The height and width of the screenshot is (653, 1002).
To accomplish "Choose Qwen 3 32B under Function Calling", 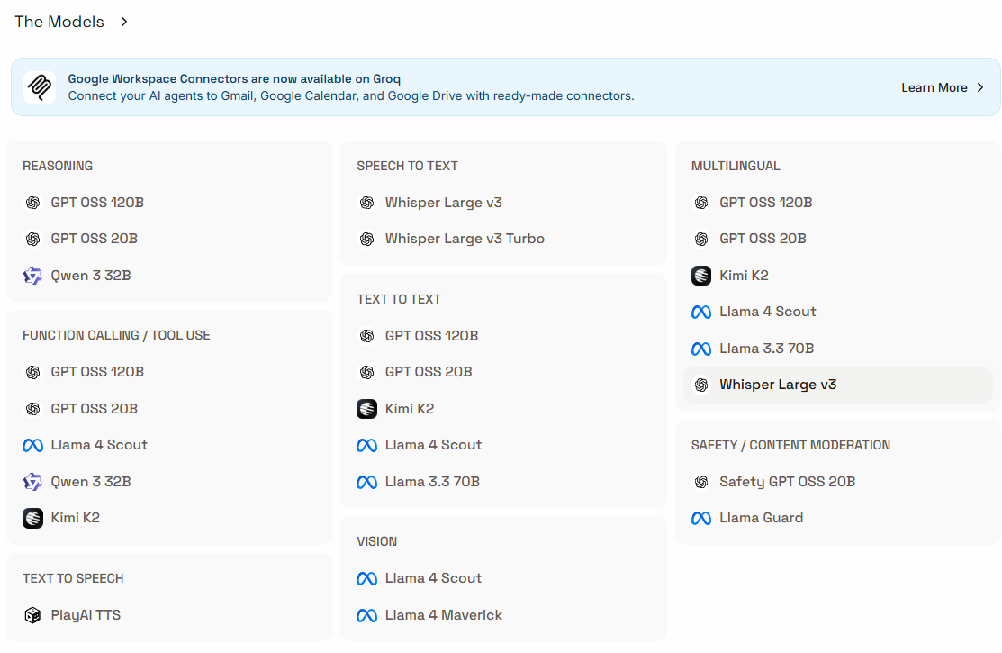I will (x=91, y=482).
